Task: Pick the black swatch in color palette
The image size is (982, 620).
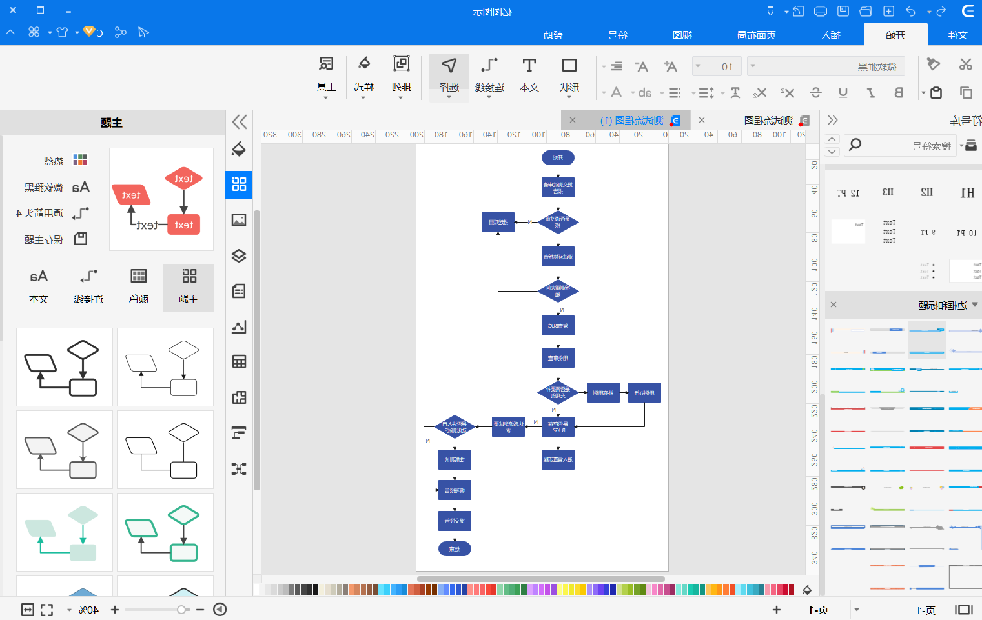Action: pos(316,589)
